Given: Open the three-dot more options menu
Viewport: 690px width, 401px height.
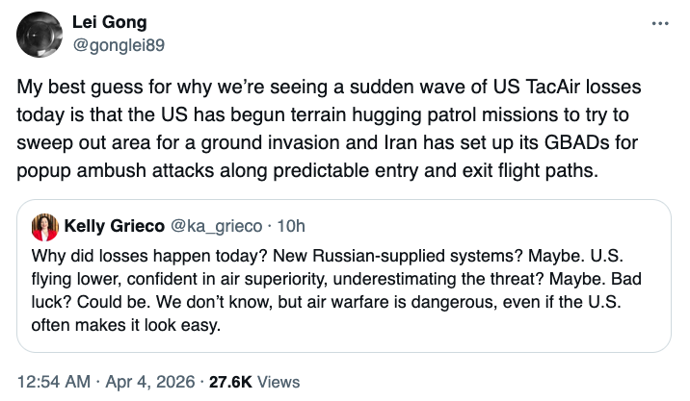Looking at the screenshot, I should [659, 23].
